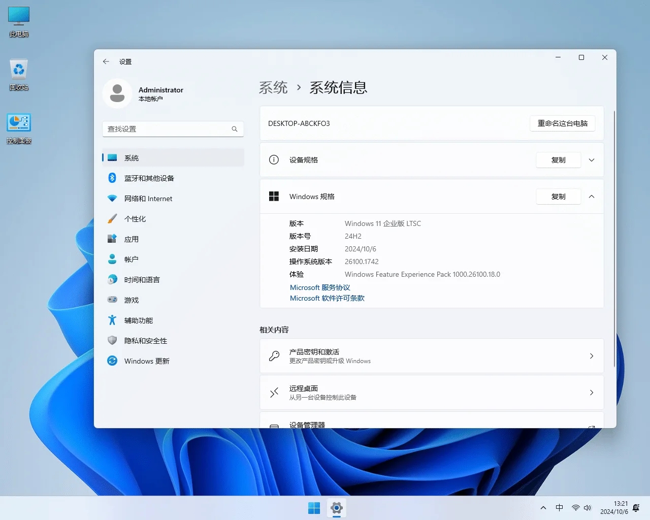Click 重命名这台电脑 button
This screenshot has height=520, width=650.
[563, 123]
